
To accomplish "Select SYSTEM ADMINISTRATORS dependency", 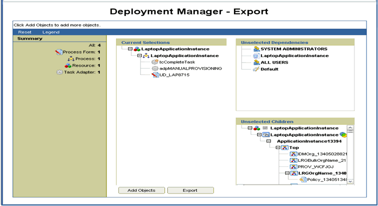I will pyautogui.click(x=294, y=49).
